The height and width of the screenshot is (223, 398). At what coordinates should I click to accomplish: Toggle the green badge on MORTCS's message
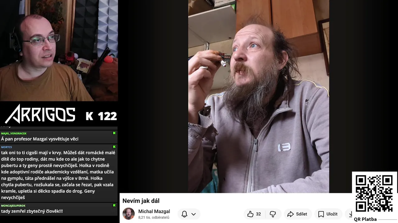tap(114, 147)
